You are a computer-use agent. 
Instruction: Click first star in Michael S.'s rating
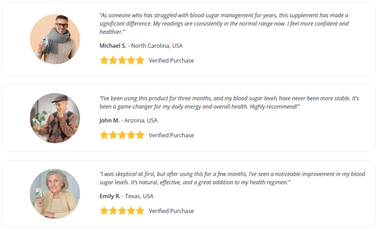104,61
